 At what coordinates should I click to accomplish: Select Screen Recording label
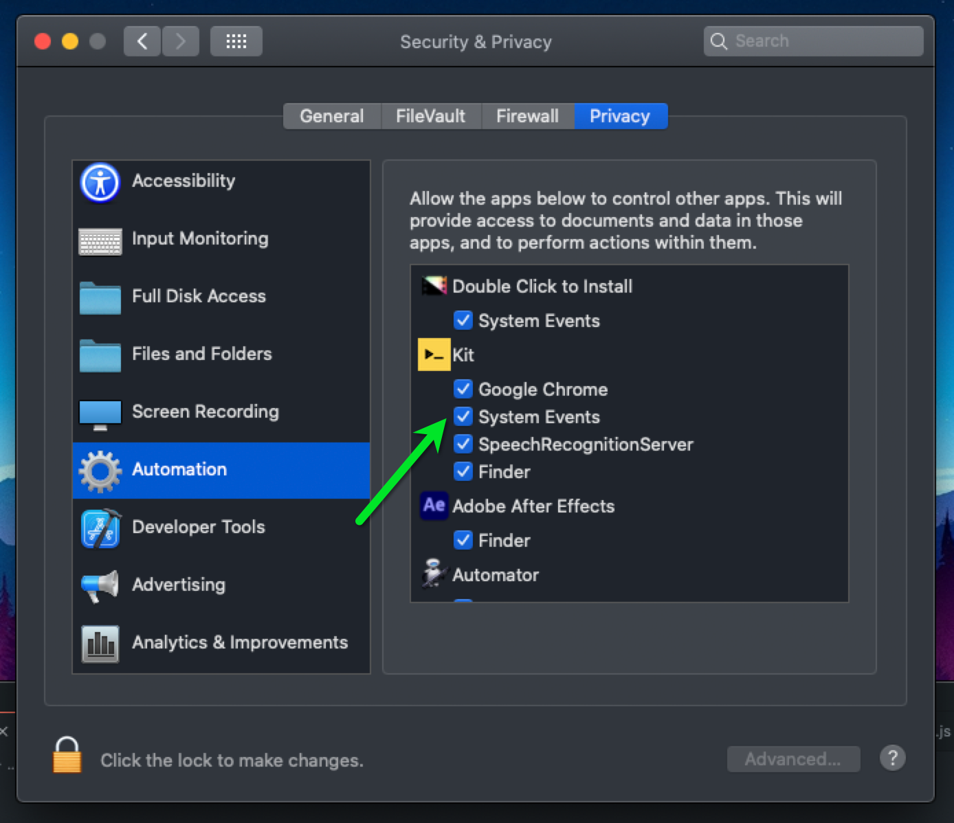click(x=206, y=411)
